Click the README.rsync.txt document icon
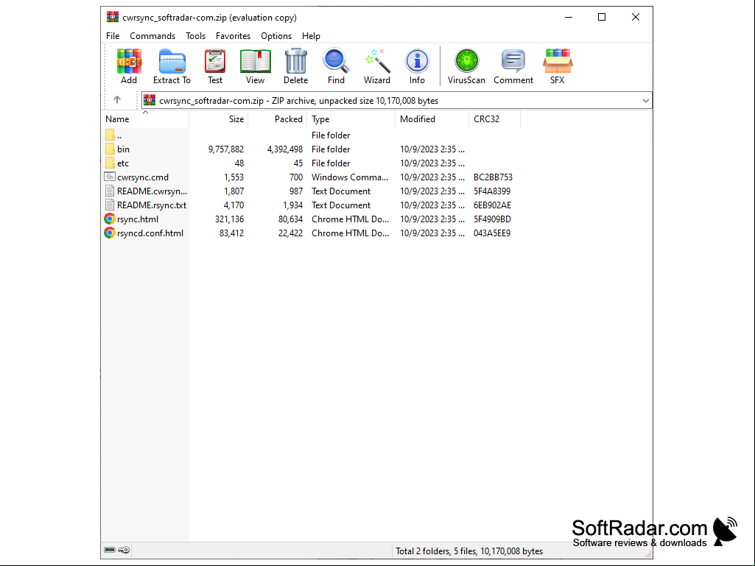 point(110,205)
